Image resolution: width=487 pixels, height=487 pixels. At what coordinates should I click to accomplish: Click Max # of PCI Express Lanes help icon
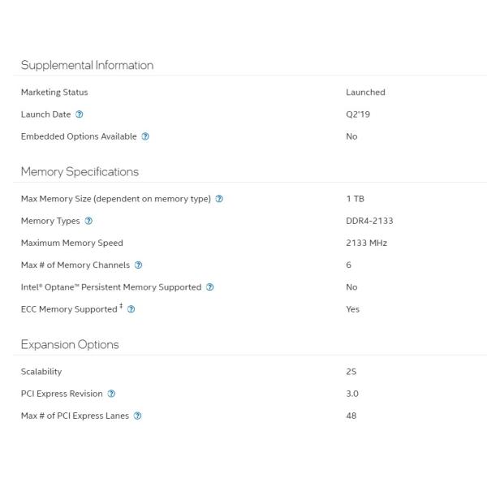[137, 416]
